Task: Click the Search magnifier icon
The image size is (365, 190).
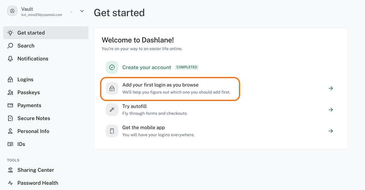Action: 10,46
